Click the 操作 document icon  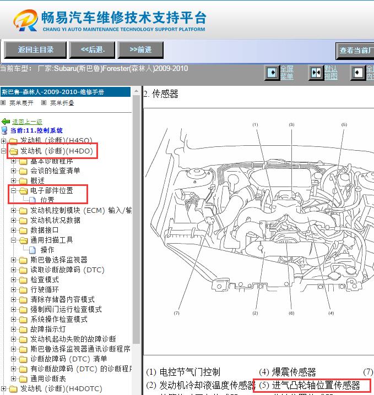[32, 250]
